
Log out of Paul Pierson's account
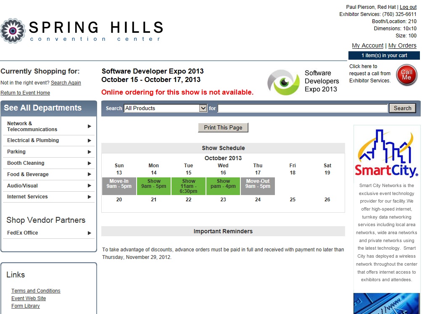click(407, 7)
